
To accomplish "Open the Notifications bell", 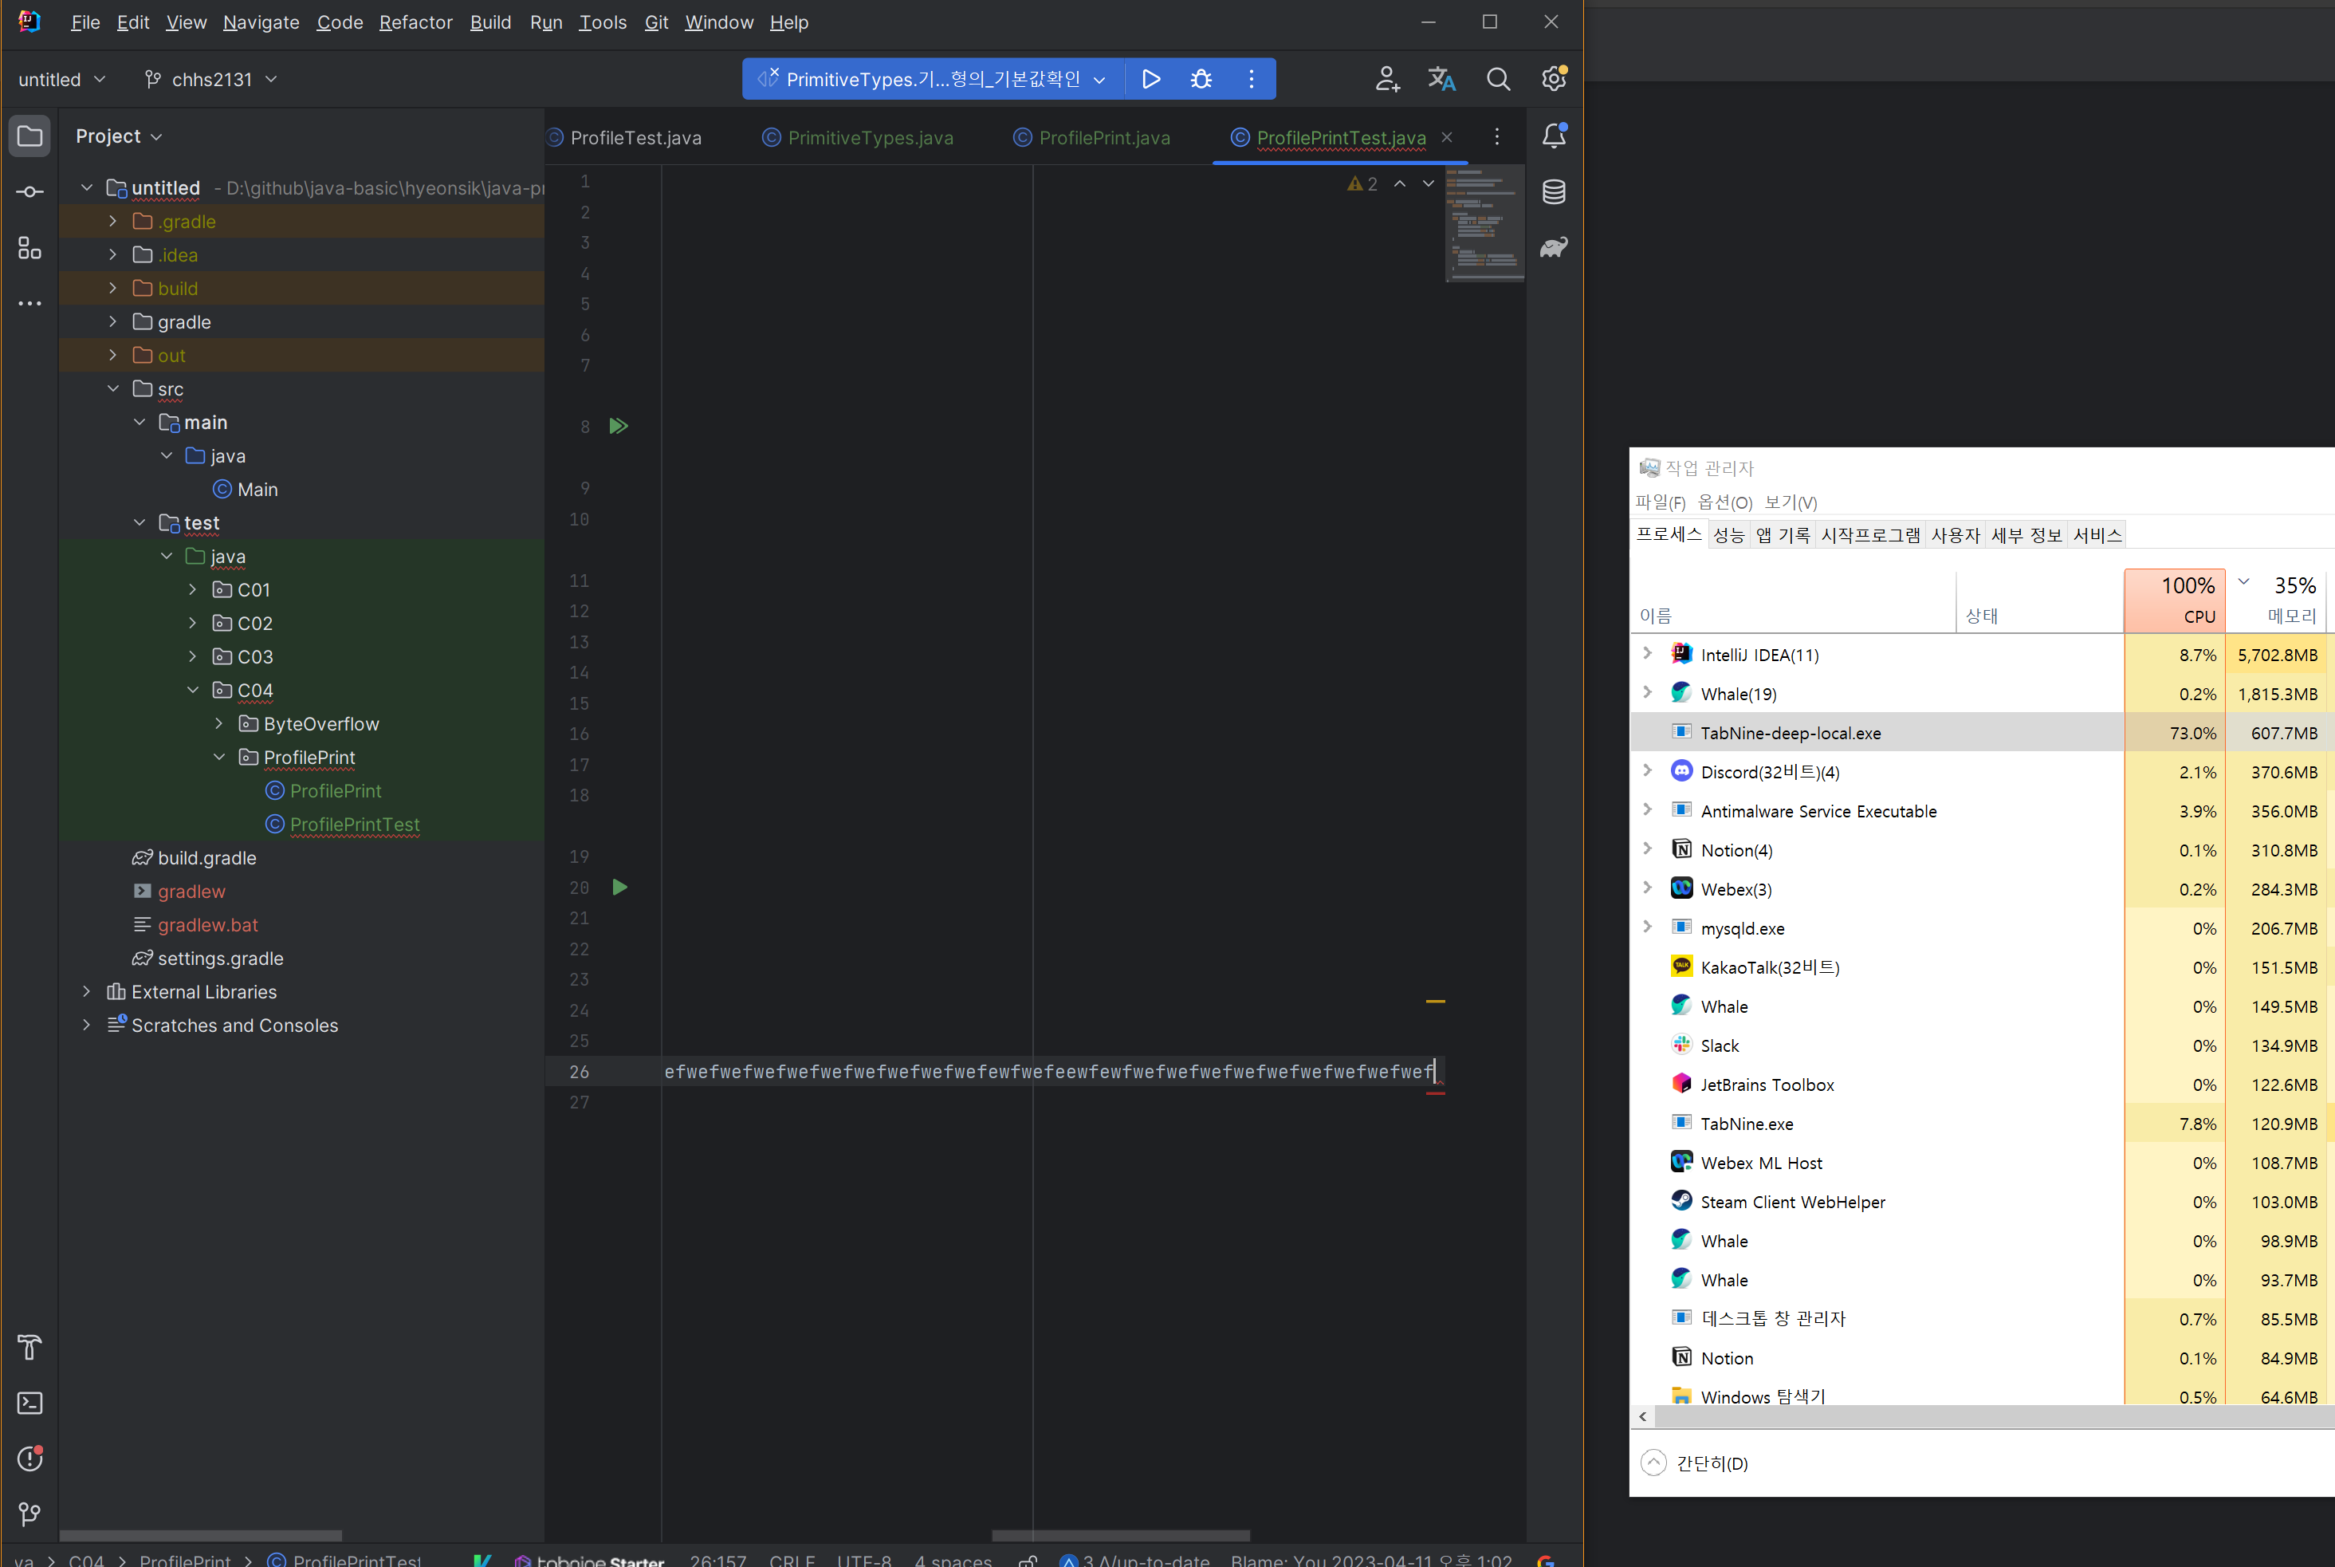I will coord(1551,136).
